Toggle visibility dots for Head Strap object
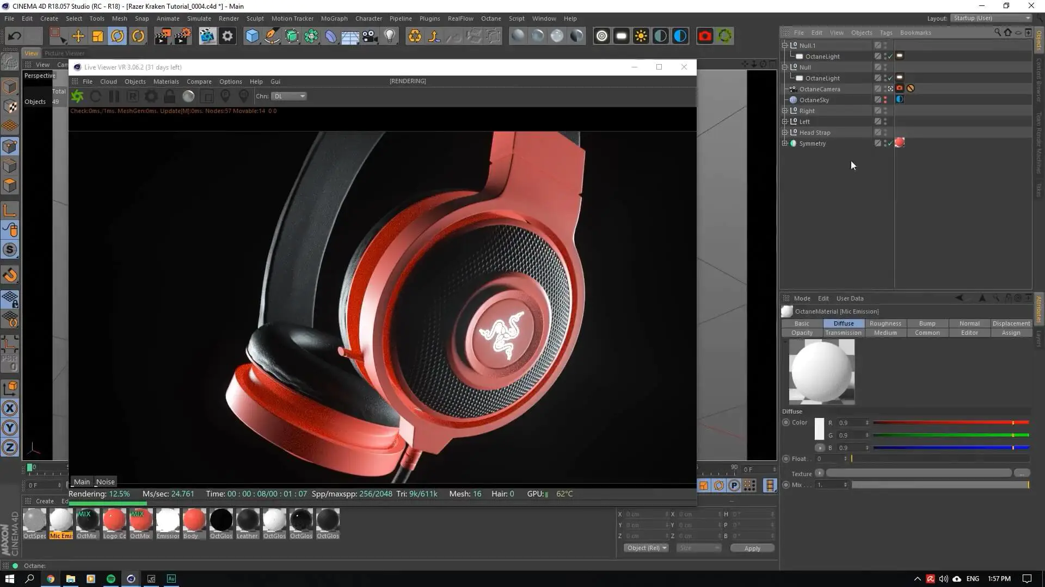Screen dimensions: 1045x587 click(885, 133)
